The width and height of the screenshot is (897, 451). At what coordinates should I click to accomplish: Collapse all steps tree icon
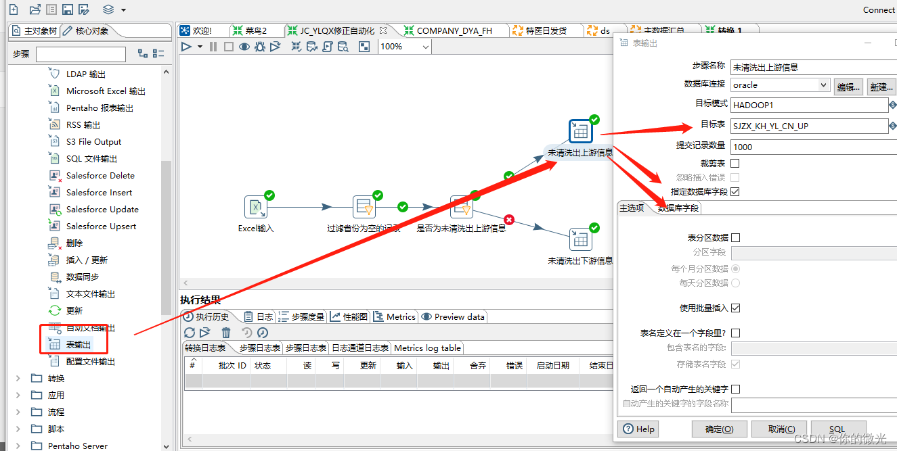click(x=158, y=54)
